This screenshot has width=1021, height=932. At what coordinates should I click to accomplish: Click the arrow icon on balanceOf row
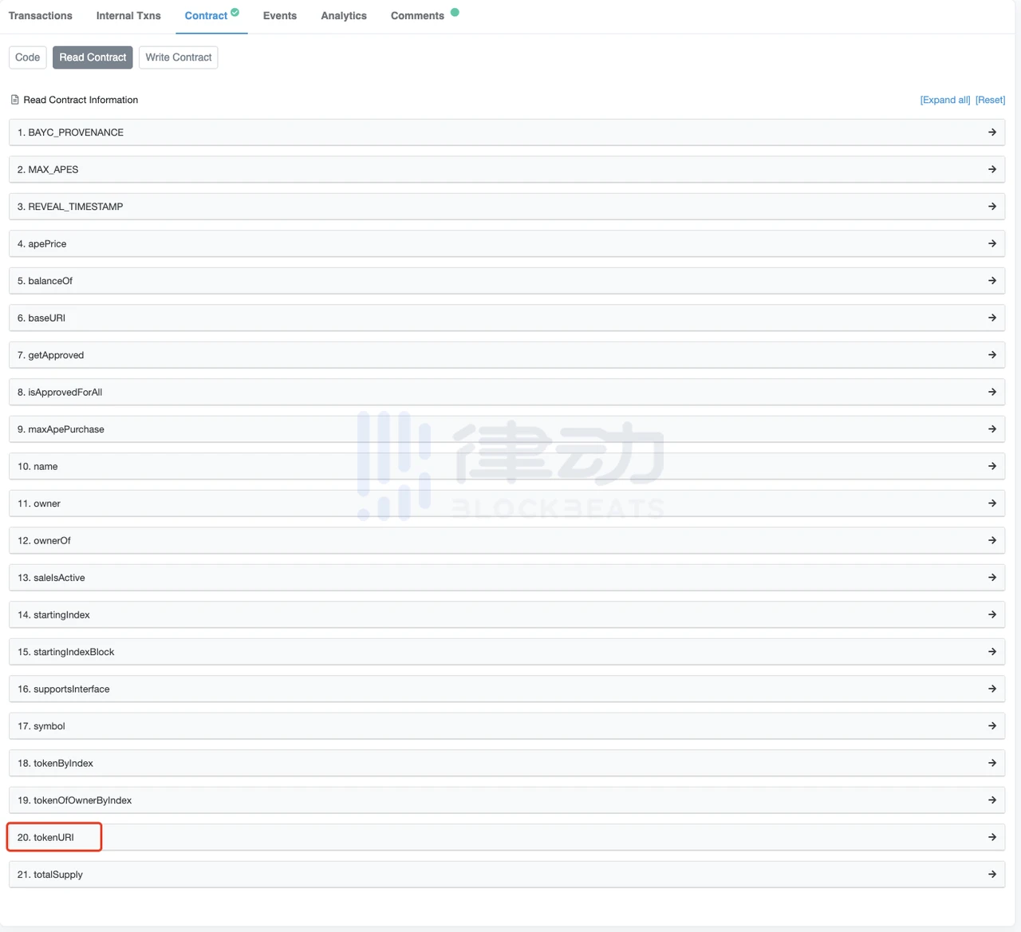tap(992, 281)
